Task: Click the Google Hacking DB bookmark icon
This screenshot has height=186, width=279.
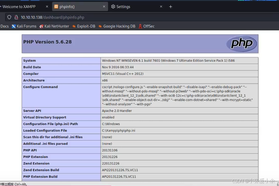Action: click(100, 26)
